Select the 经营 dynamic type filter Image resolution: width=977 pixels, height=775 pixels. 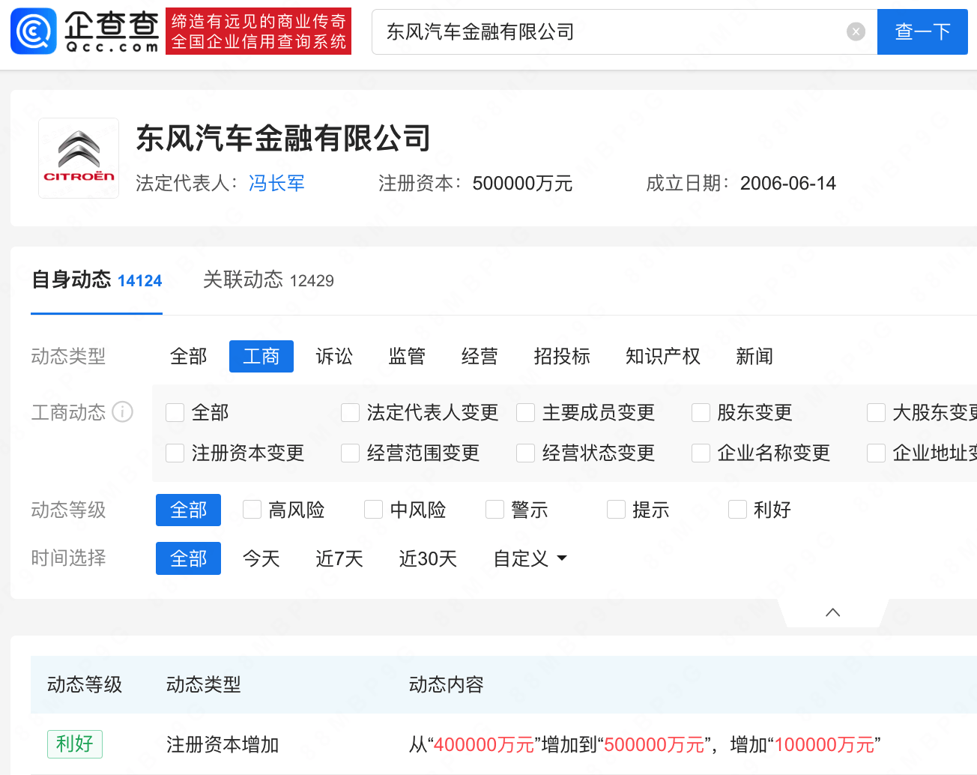[x=480, y=356]
